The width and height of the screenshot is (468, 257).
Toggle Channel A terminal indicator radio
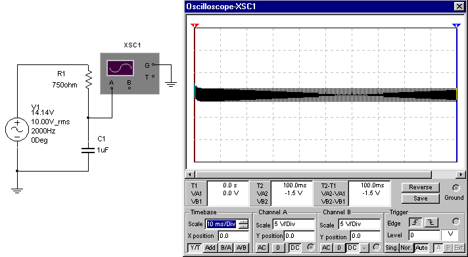pos(311,247)
